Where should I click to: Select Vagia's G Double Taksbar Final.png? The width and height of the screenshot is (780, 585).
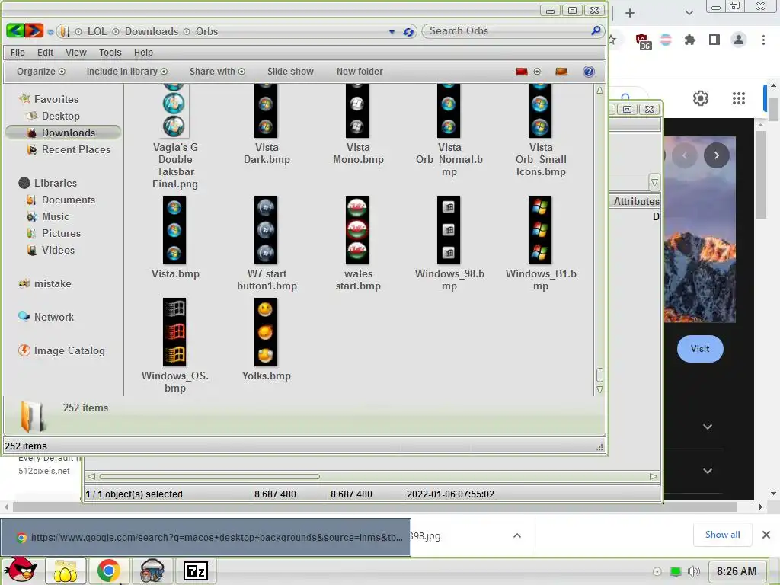tap(174, 110)
